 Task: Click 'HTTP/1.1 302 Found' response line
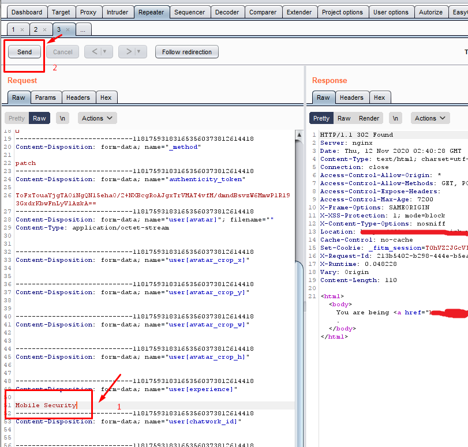click(357, 134)
